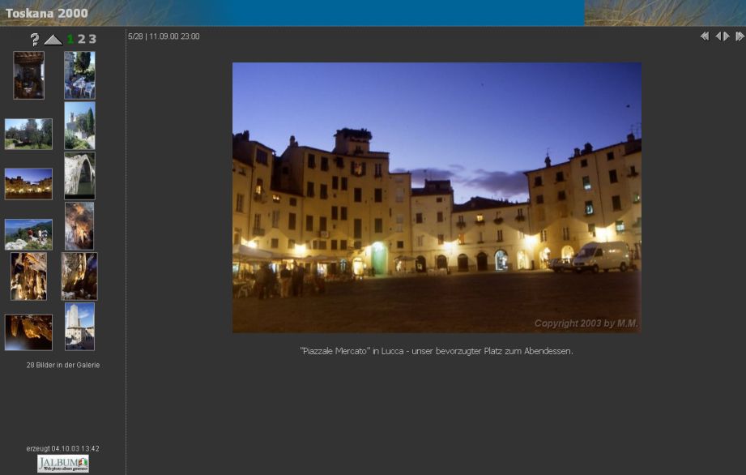746x475 pixels.
Task: Go to the previous image arrow
Action: [718, 36]
